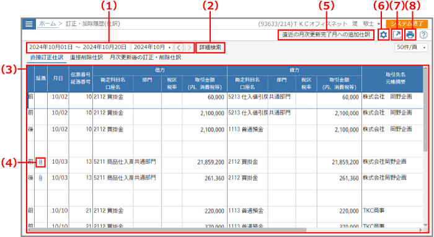
Task: Click the 詳細検索 button
Action: point(210,48)
